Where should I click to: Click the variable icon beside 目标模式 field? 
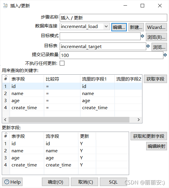click(142, 36)
